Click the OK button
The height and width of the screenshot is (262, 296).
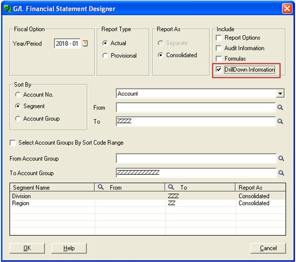click(27, 248)
